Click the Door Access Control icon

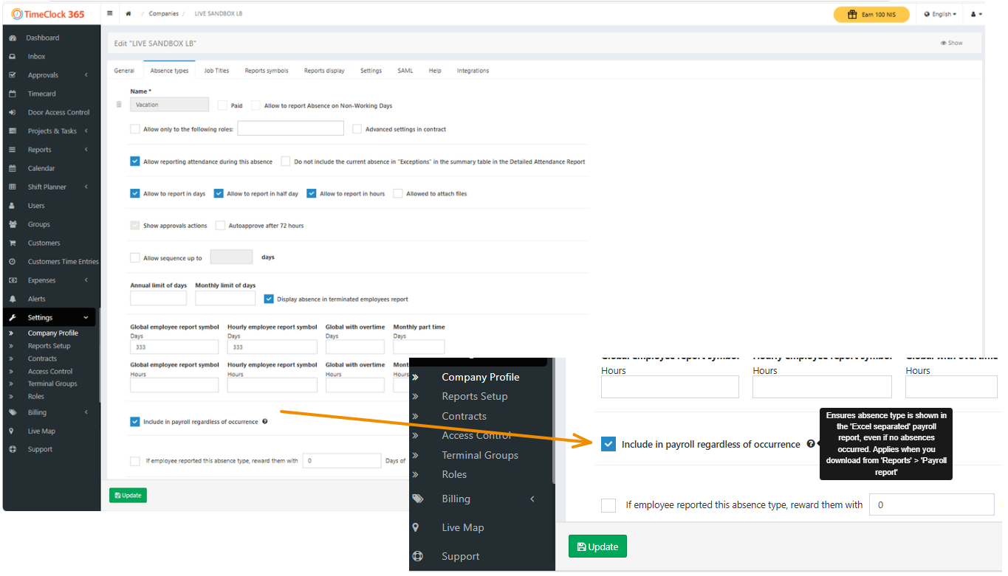point(13,113)
